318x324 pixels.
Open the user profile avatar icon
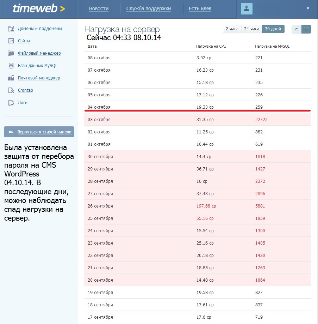click(247, 9)
